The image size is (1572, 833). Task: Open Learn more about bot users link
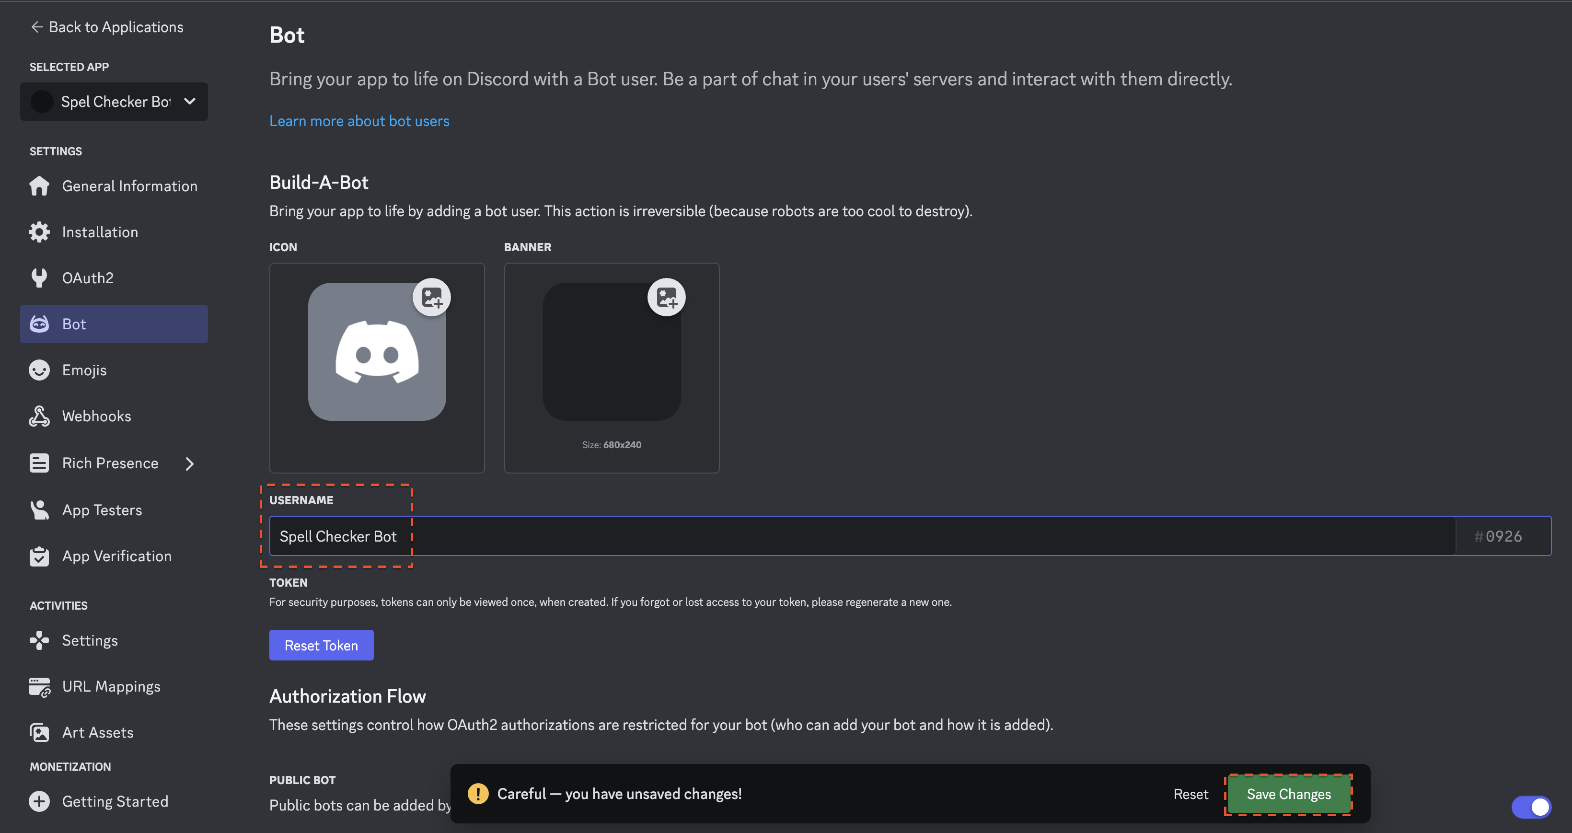pyautogui.click(x=359, y=121)
